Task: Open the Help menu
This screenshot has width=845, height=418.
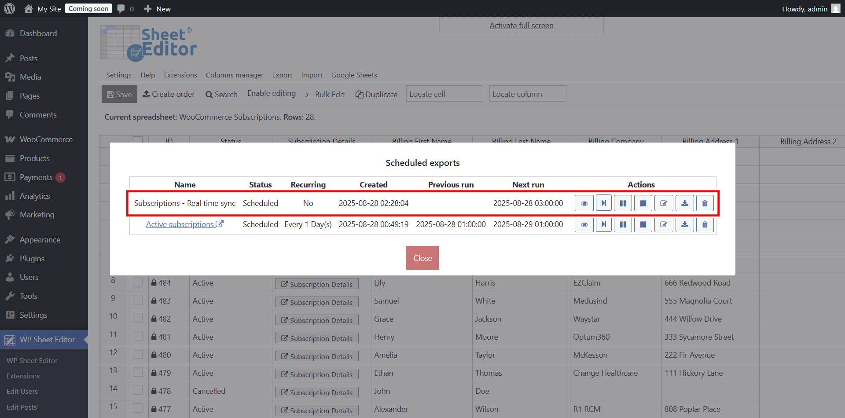Action: click(148, 75)
